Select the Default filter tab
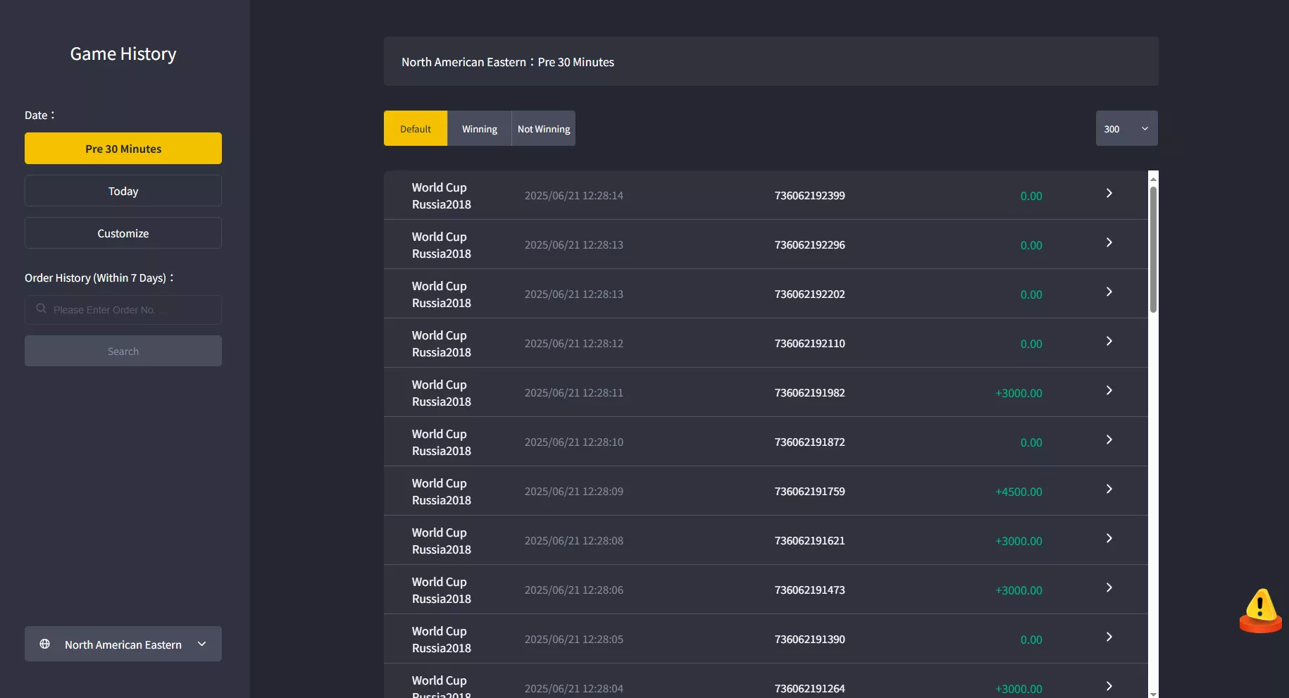Viewport: 1289px width, 698px height. pyautogui.click(x=416, y=128)
